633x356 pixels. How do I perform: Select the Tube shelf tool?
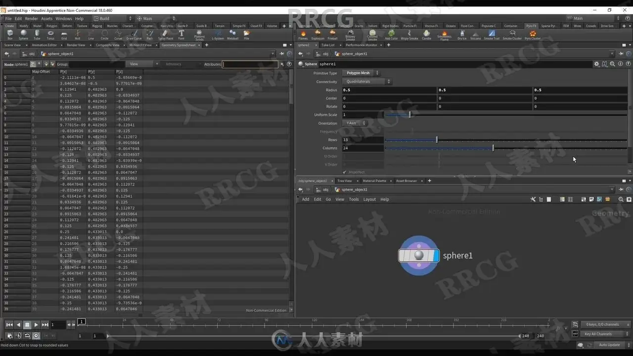[37, 35]
